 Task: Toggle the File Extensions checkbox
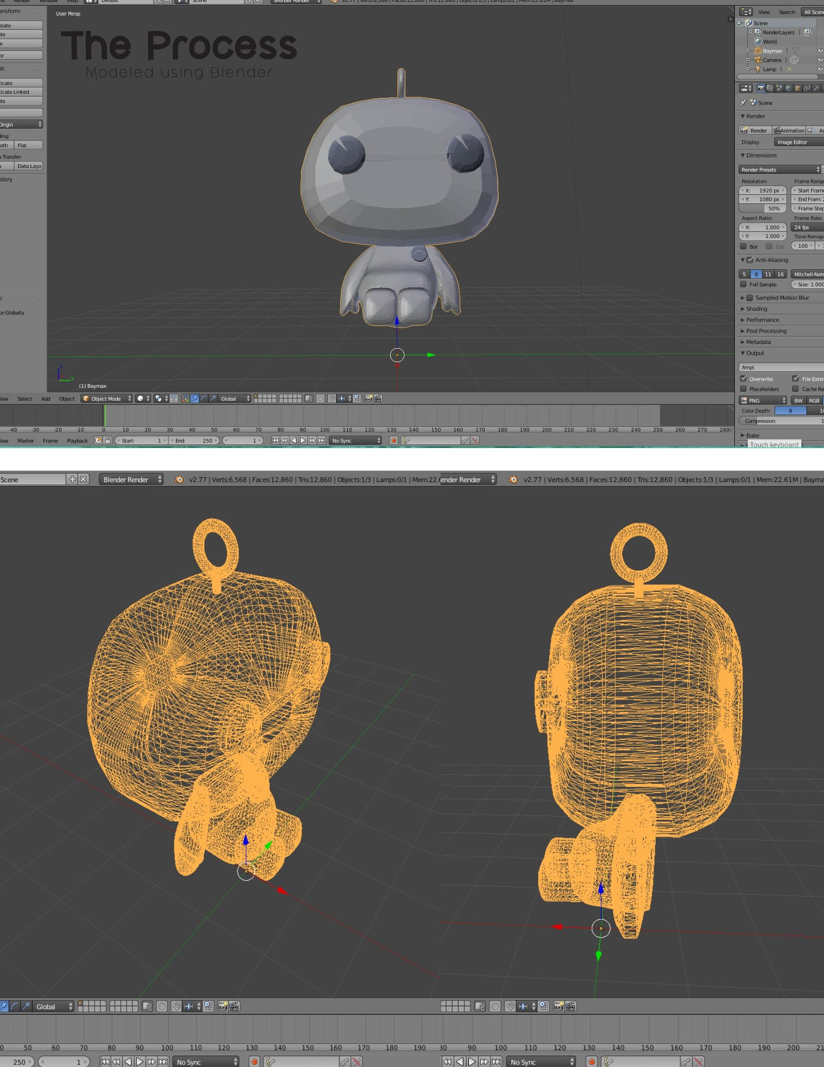click(796, 378)
